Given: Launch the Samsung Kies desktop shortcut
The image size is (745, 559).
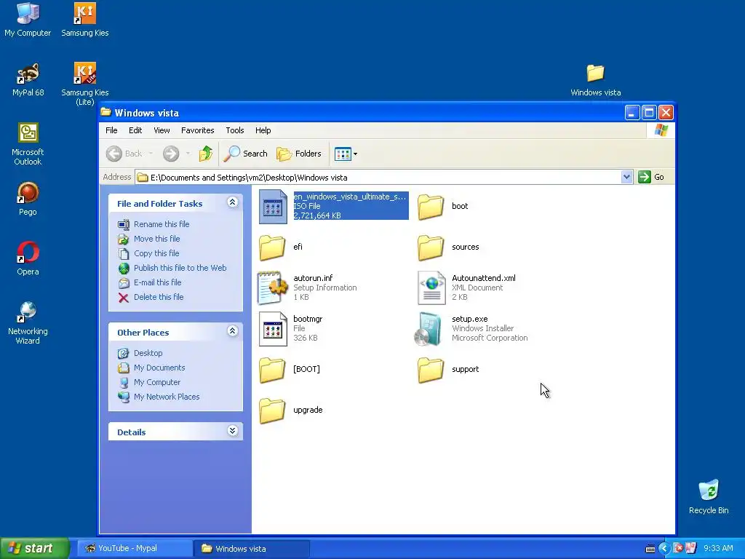Looking at the screenshot, I should (x=84, y=19).
